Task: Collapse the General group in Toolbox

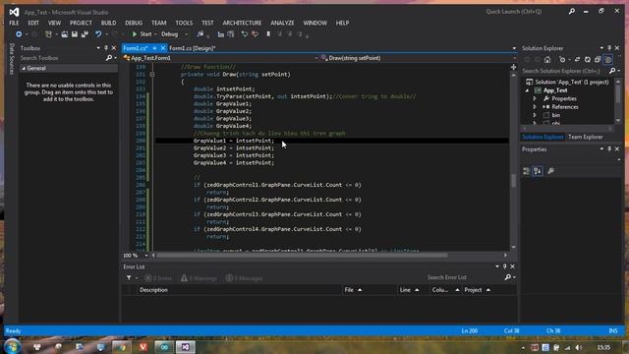Action: pos(24,68)
